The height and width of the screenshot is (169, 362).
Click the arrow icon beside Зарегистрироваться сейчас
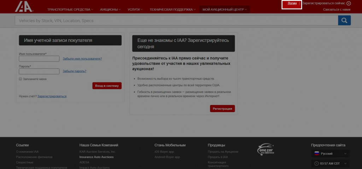point(349,3)
